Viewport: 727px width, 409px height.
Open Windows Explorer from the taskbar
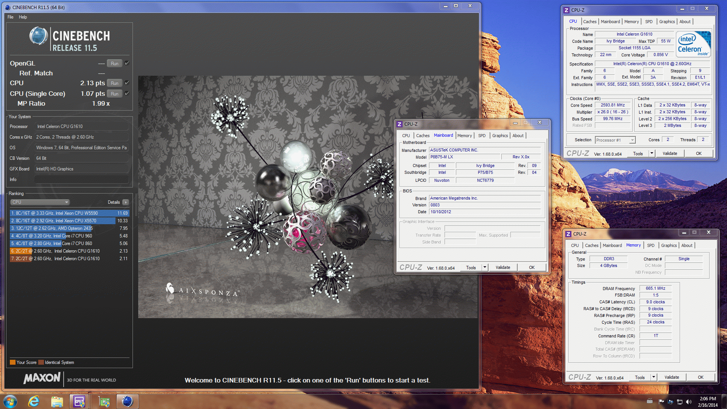(57, 401)
